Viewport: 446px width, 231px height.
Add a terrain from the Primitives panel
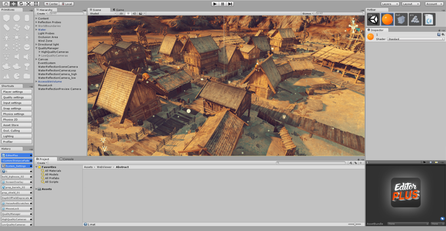[x=6, y=76]
